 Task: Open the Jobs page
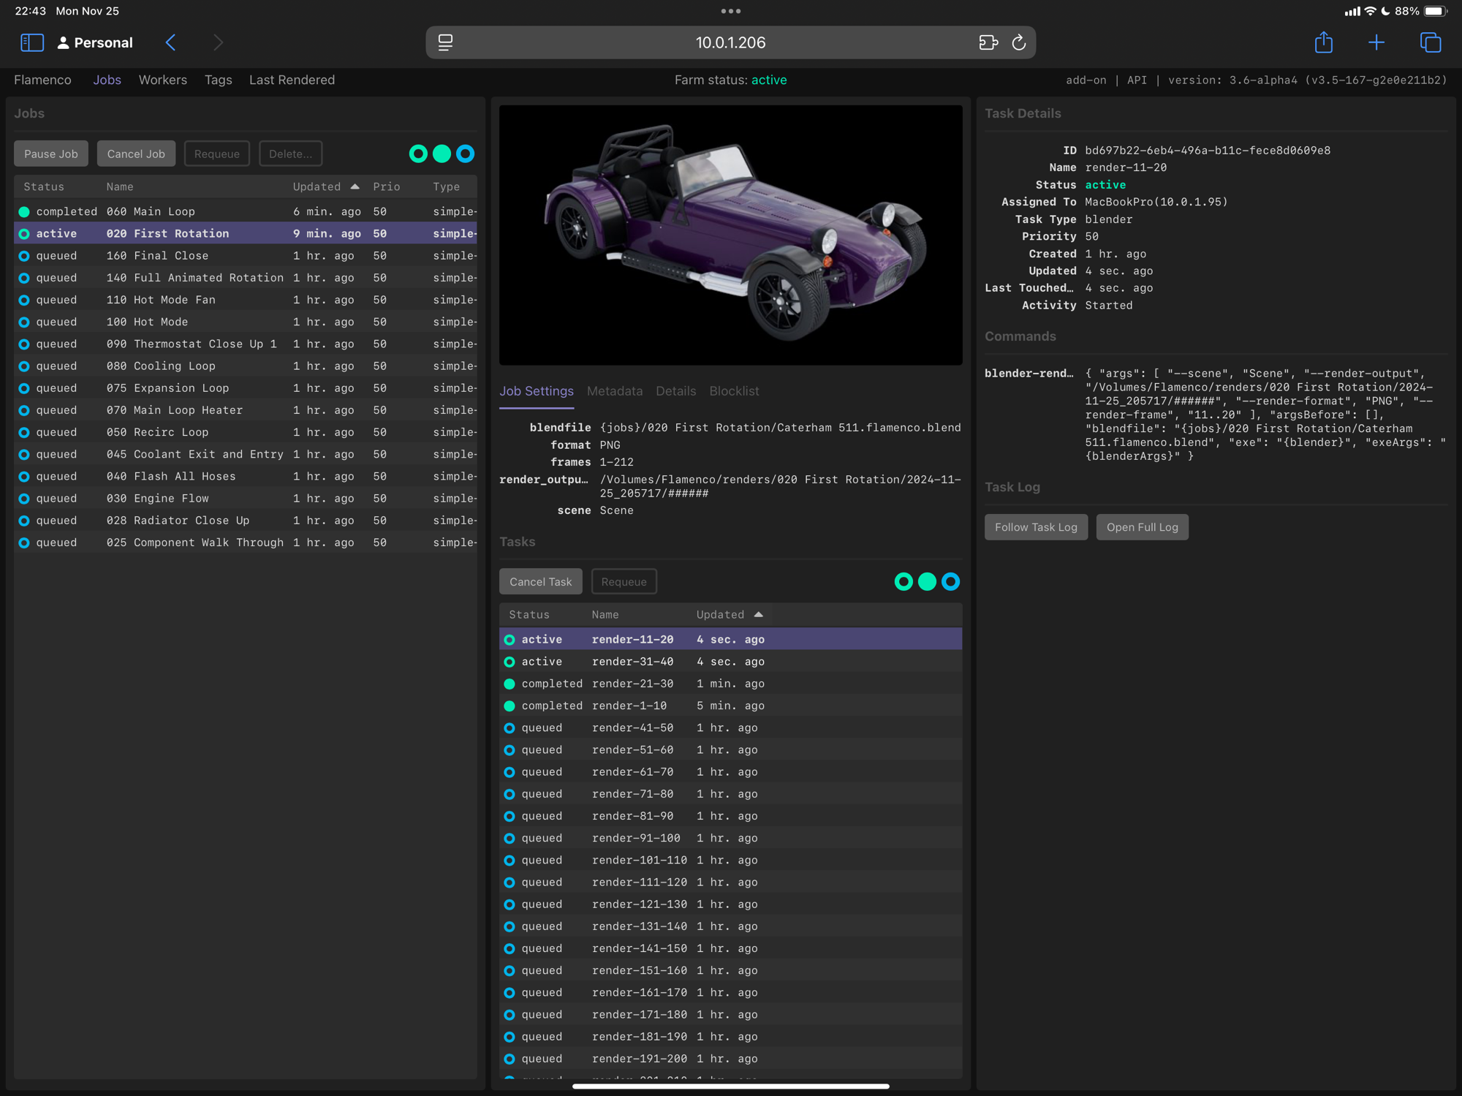pyautogui.click(x=107, y=80)
